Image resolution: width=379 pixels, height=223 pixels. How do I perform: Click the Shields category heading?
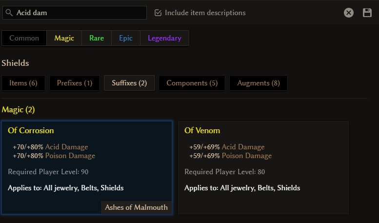(15, 63)
